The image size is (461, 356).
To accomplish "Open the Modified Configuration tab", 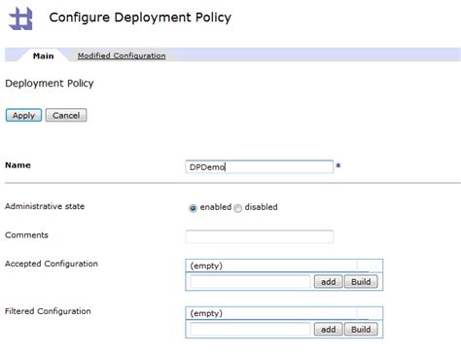I will [122, 55].
